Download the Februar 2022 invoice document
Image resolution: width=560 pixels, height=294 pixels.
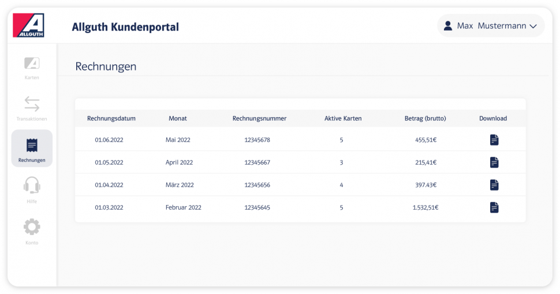click(494, 207)
